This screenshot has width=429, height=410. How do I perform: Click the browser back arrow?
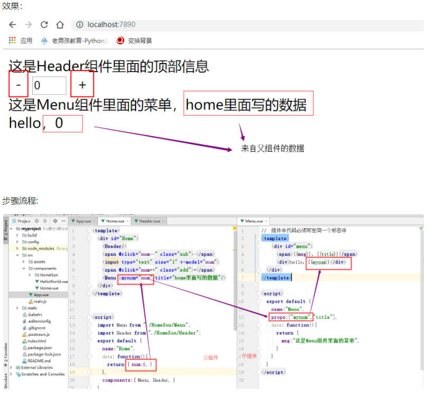[x=13, y=25]
